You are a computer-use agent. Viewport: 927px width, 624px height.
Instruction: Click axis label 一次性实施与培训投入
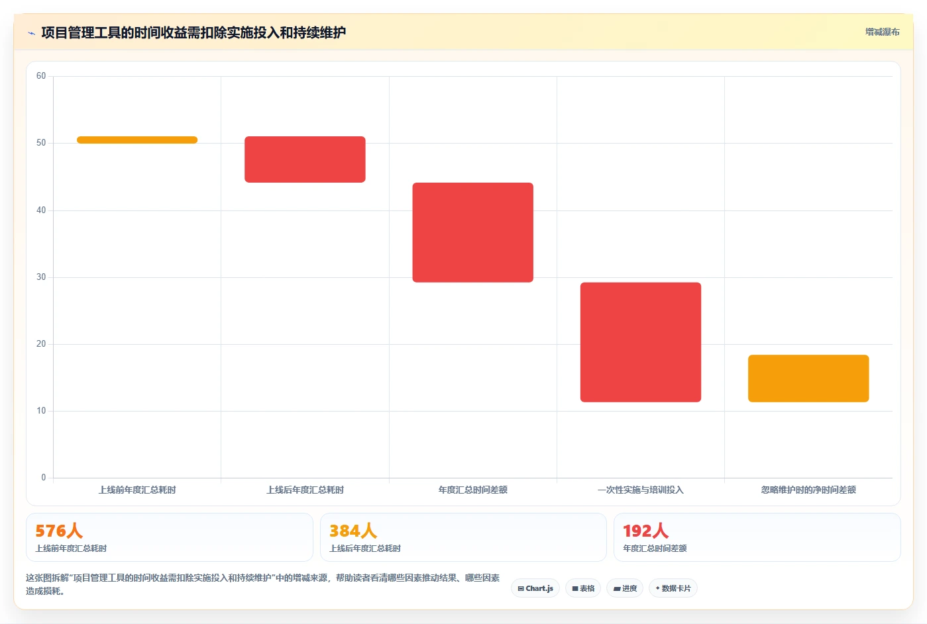click(641, 490)
